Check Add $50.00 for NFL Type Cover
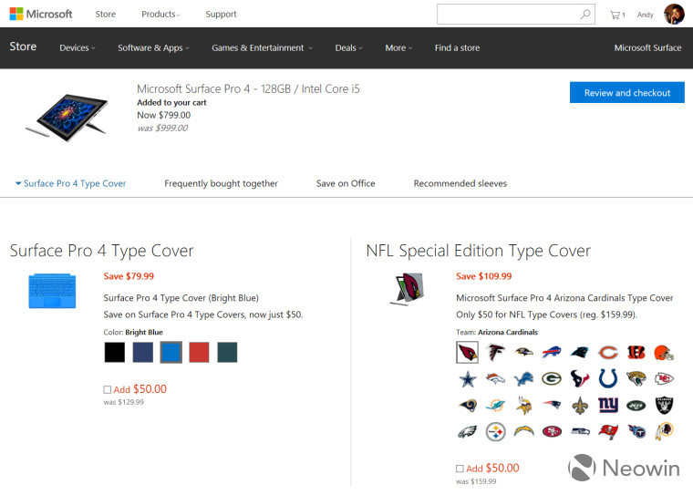 tap(460, 469)
